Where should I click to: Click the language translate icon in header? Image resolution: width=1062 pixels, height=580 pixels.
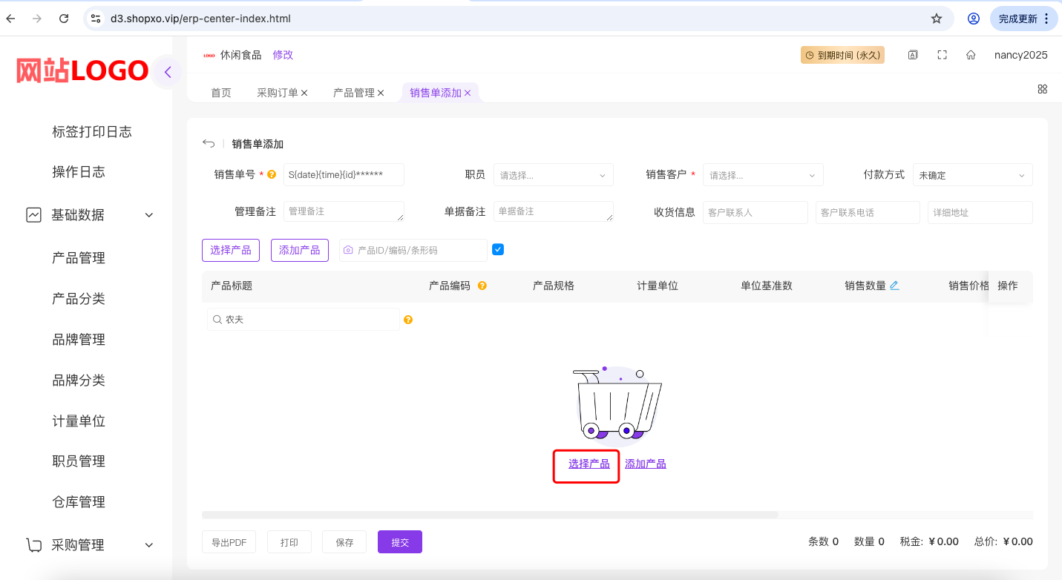point(913,55)
